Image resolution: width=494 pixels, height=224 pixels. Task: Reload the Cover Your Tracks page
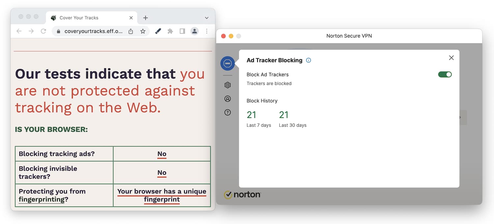(44, 31)
